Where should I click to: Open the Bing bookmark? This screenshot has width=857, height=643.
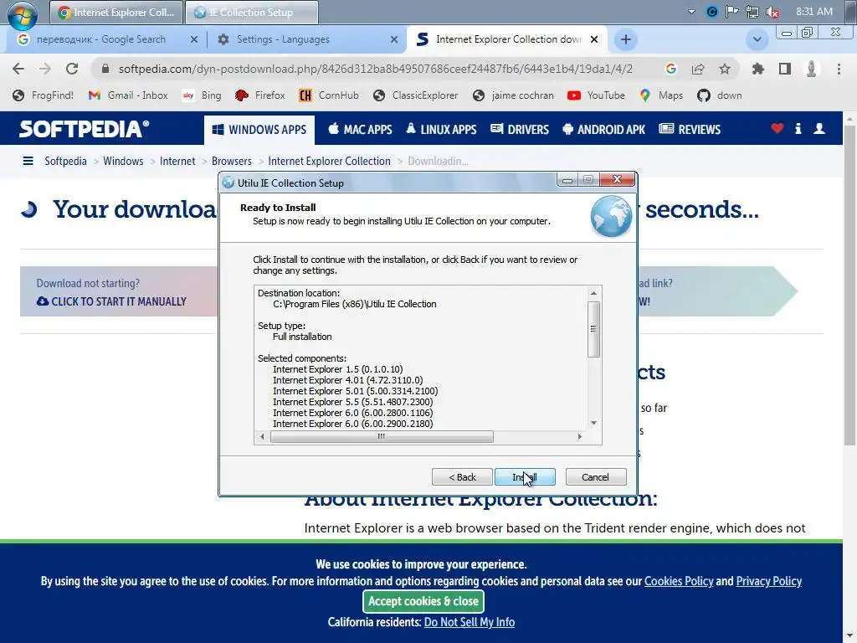pyautogui.click(x=202, y=95)
